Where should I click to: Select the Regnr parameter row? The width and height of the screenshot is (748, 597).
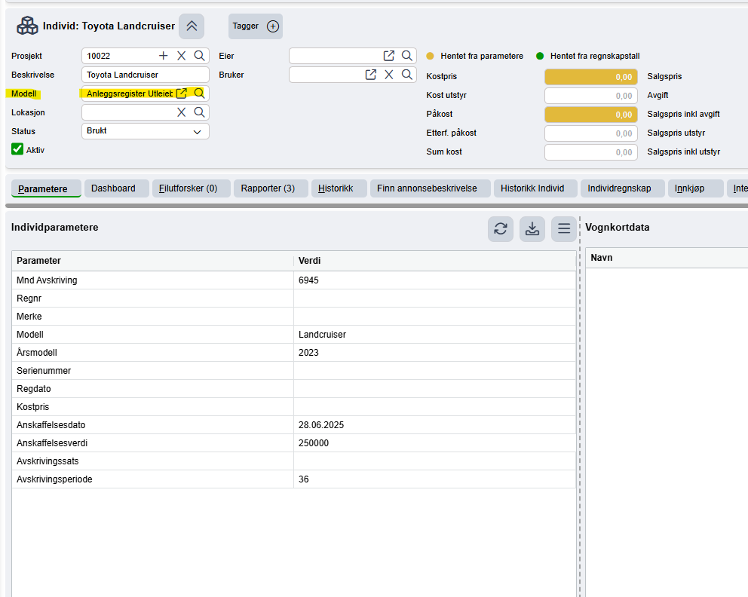point(294,298)
